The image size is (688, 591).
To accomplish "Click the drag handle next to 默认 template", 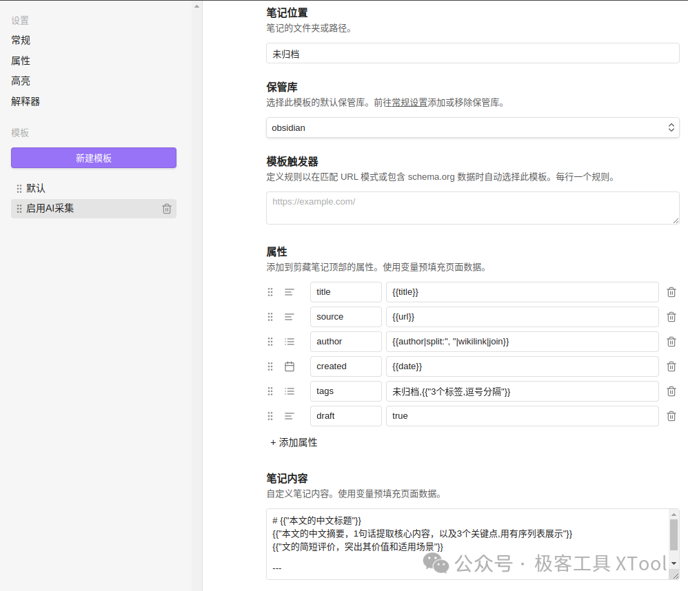I will [19, 187].
